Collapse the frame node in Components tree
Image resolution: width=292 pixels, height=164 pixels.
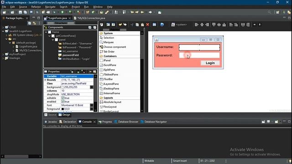coord(46,32)
